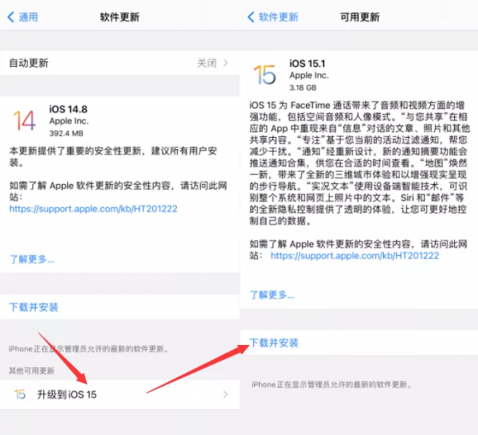Tap the administrator note below iOS 15.1's 下载并安装
Viewport: 478px width, 435px height.
[331, 385]
